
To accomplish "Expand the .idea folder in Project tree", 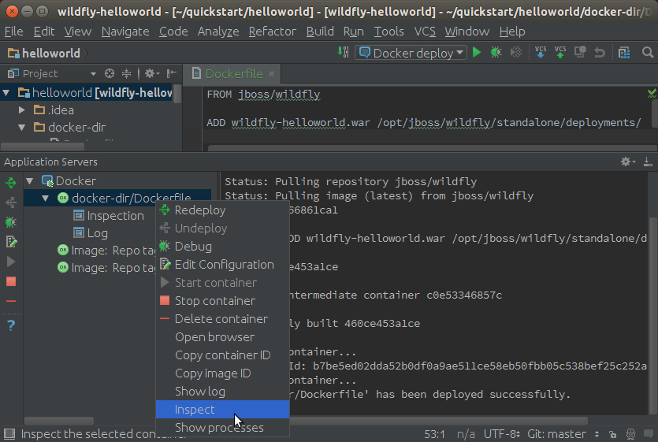I will click(23, 110).
